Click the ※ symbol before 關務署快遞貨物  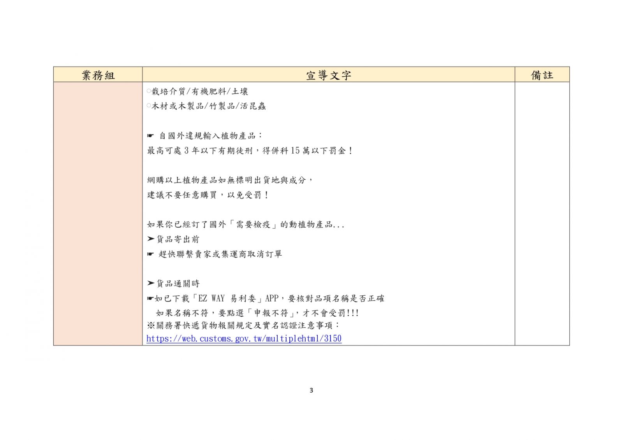tap(151, 325)
